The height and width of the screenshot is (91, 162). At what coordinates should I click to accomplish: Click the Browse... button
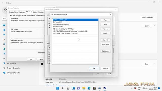pos(105,29)
